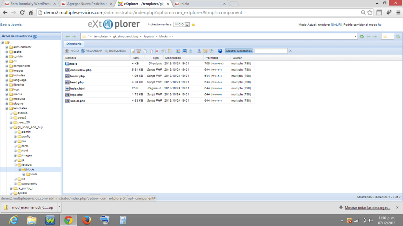Click the download toolbar icon

(191, 51)
